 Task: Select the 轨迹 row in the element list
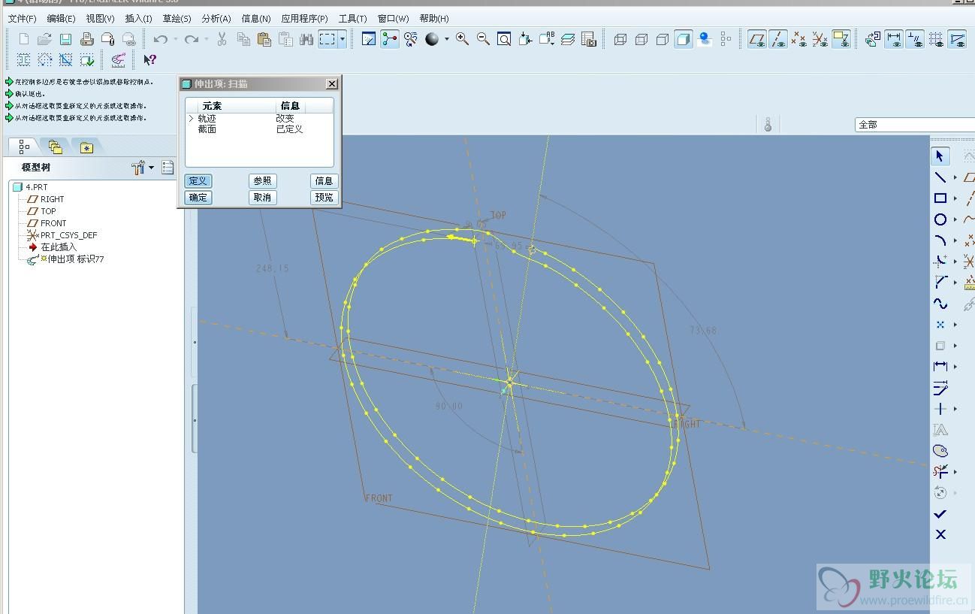coord(259,119)
